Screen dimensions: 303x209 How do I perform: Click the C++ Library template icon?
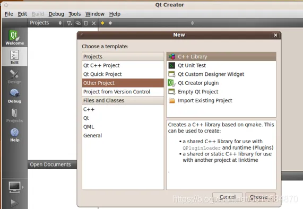172,57
